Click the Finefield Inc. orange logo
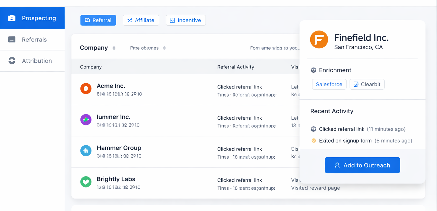Viewport: 437px width, 211px height. [319, 40]
